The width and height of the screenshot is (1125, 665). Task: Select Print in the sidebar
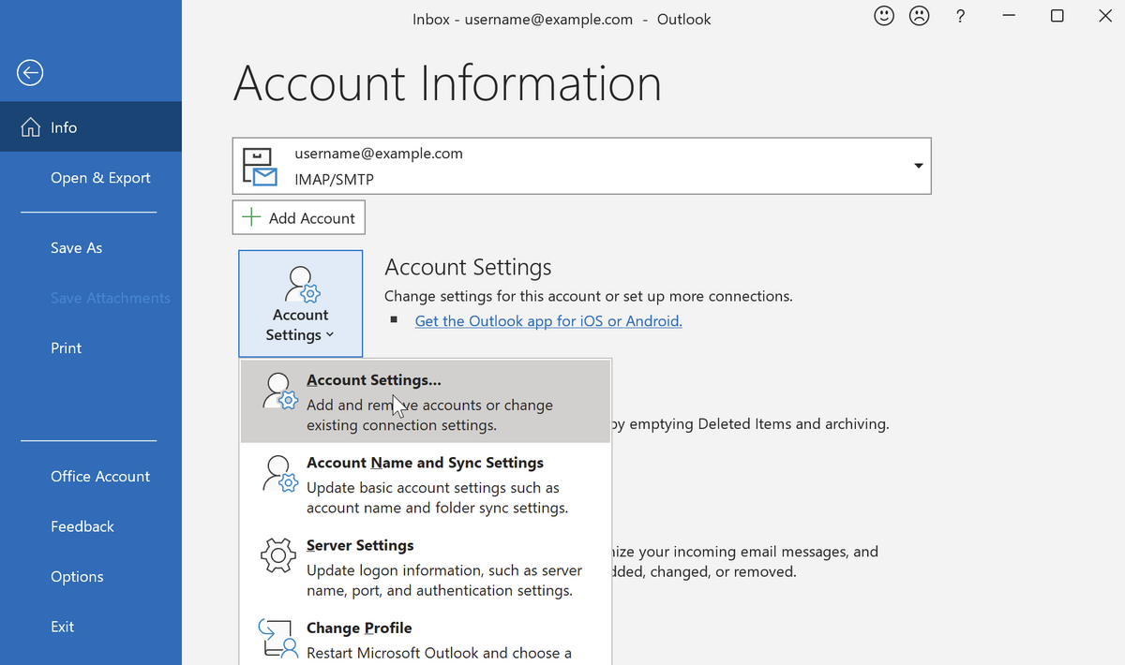click(91, 347)
